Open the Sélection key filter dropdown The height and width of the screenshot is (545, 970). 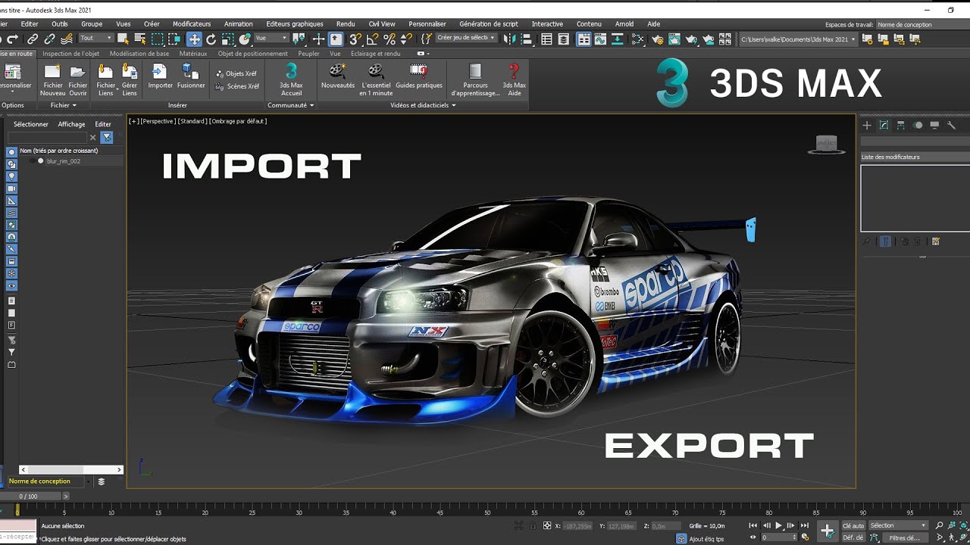898,525
